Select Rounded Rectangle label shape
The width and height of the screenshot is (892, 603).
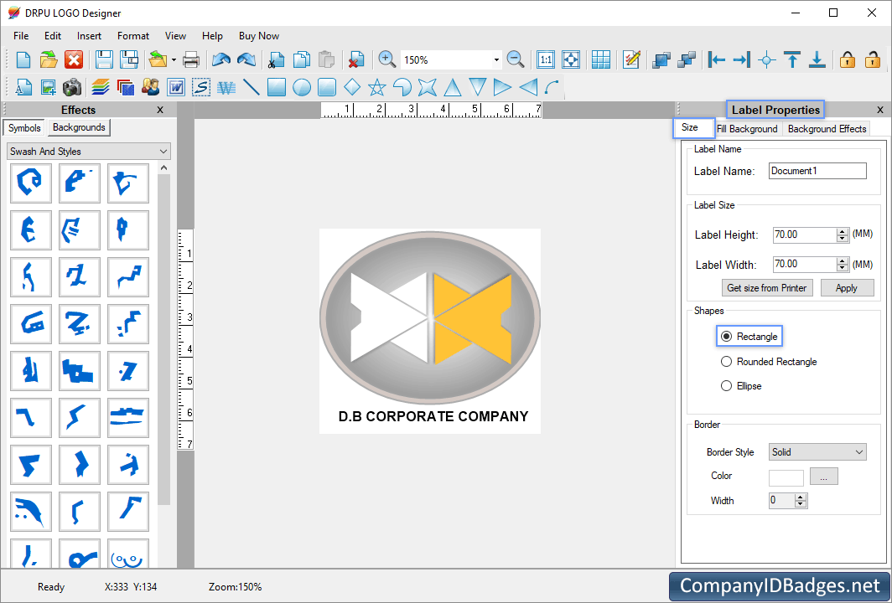click(769, 362)
